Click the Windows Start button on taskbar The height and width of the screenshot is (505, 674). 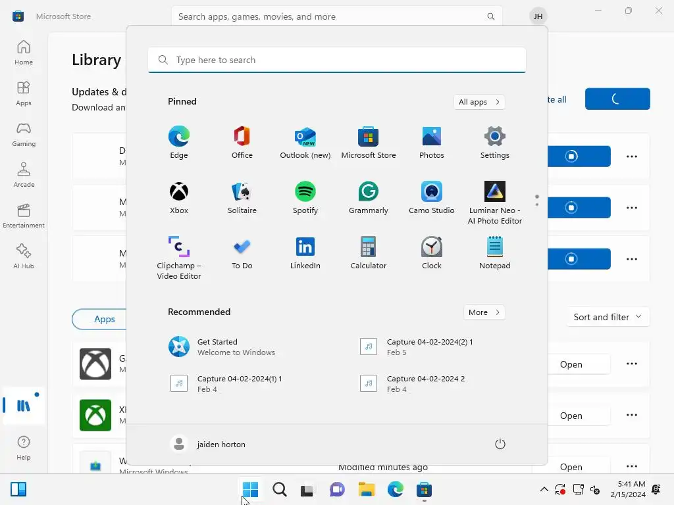click(x=250, y=489)
